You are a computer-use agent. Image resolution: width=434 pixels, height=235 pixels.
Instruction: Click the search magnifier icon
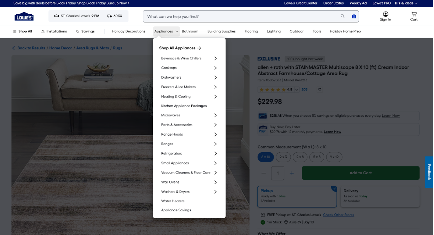(x=343, y=16)
